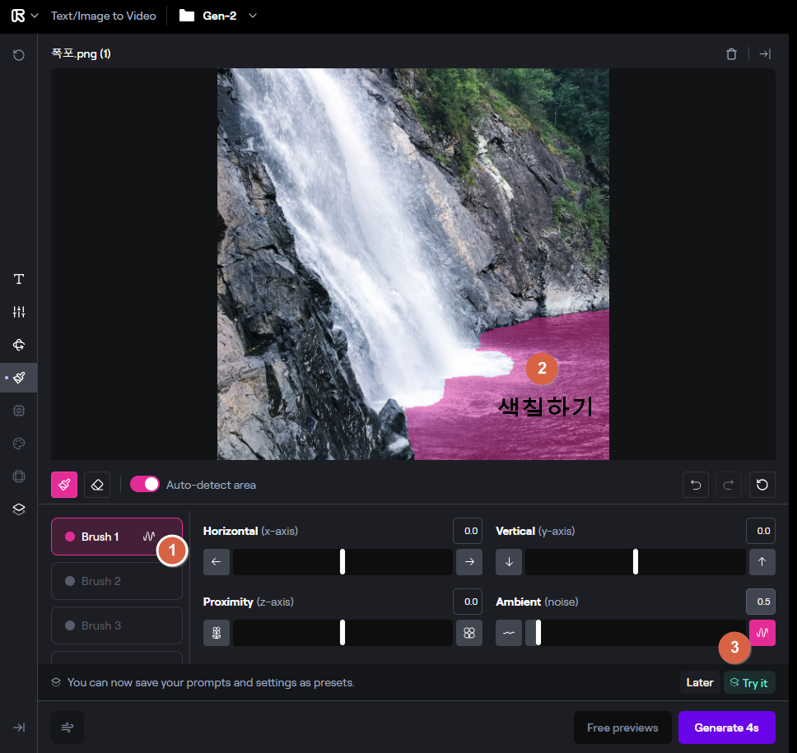Undo the last brush stroke
797x753 pixels.
[x=696, y=485]
